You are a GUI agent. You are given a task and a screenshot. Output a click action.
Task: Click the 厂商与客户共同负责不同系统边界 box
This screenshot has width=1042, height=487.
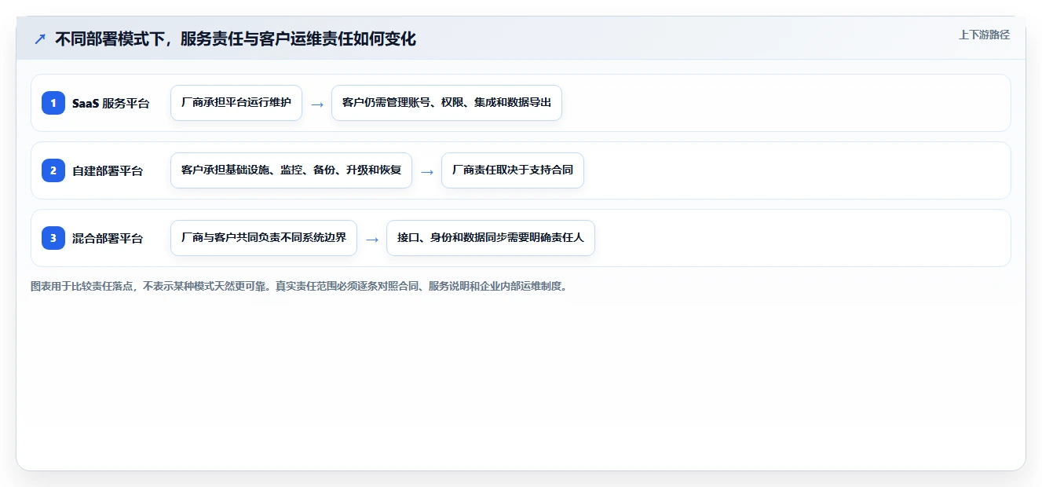(264, 238)
